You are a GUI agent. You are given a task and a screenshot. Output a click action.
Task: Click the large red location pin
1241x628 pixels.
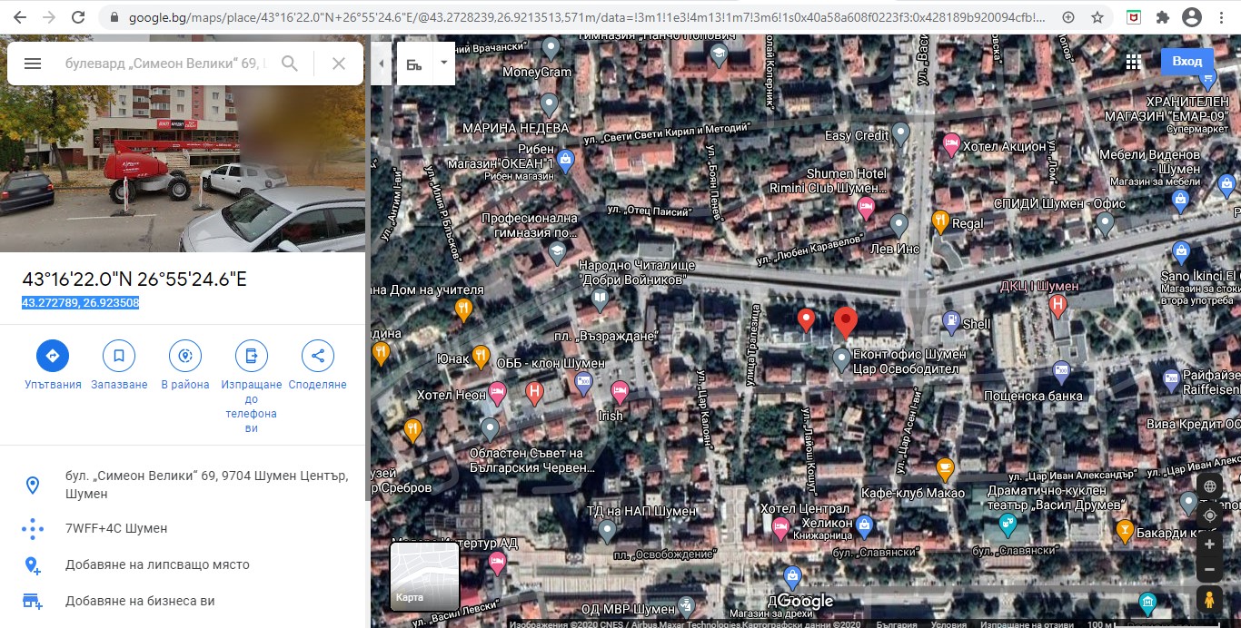pyautogui.click(x=846, y=323)
